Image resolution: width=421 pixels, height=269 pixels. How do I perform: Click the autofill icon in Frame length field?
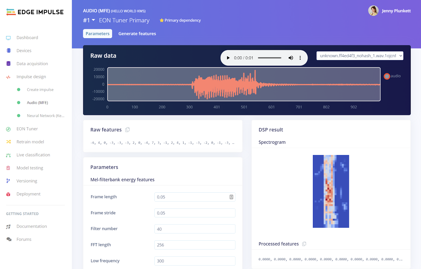pyautogui.click(x=231, y=197)
